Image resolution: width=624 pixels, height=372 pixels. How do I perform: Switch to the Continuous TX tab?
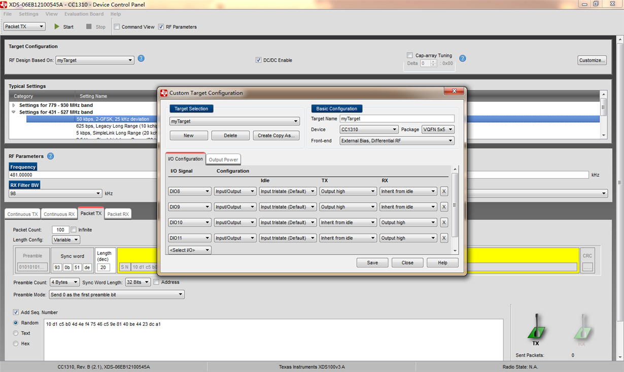[22, 214]
